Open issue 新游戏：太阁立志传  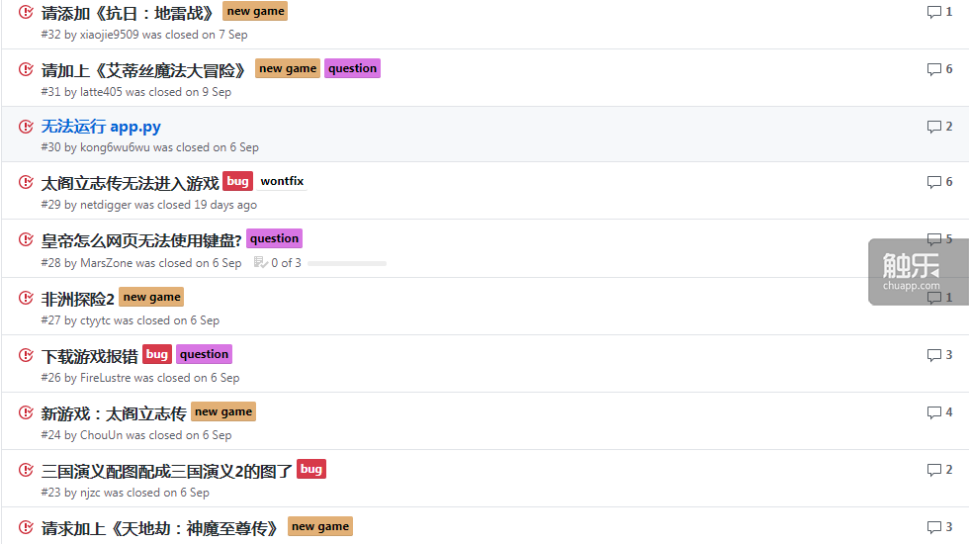point(114,413)
